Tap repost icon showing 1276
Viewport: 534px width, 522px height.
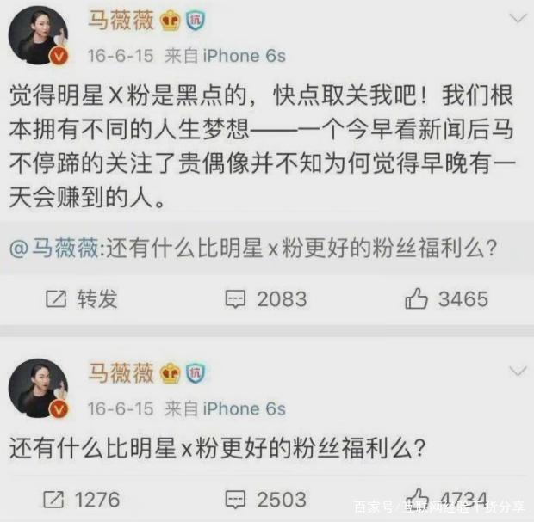tap(53, 500)
